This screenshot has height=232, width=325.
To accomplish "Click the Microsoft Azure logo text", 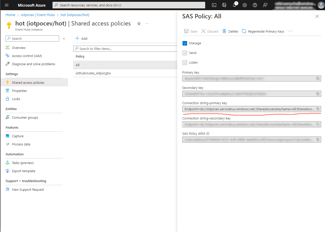I will tap(32, 5).
